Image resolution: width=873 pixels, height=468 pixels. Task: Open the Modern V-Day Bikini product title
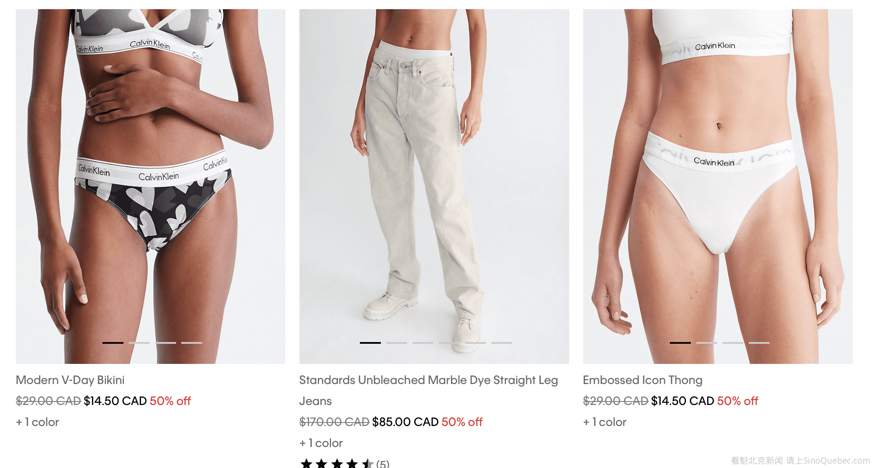point(70,380)
